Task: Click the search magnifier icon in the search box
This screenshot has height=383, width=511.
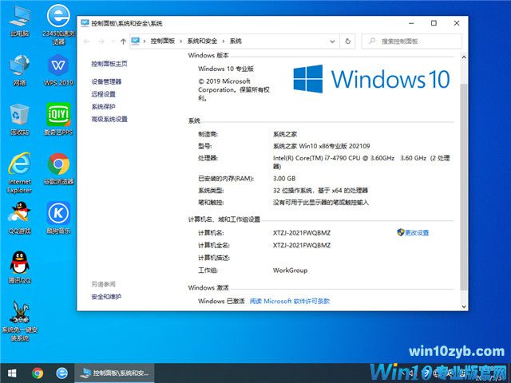Action: click(372, 41)
